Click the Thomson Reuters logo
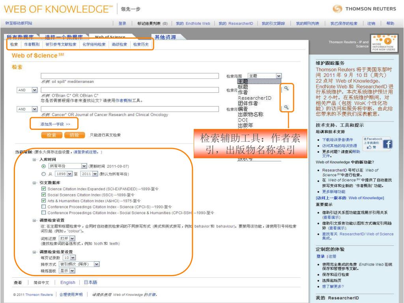Viewport: 404px width, 303px height. [x=364, y=9]
